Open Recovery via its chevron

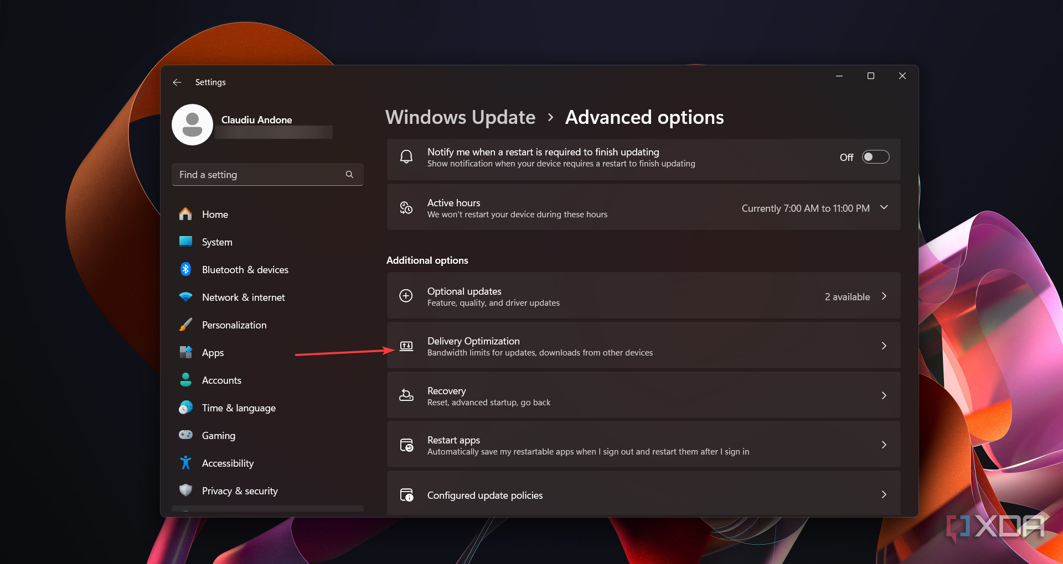[x=884, y=395]
